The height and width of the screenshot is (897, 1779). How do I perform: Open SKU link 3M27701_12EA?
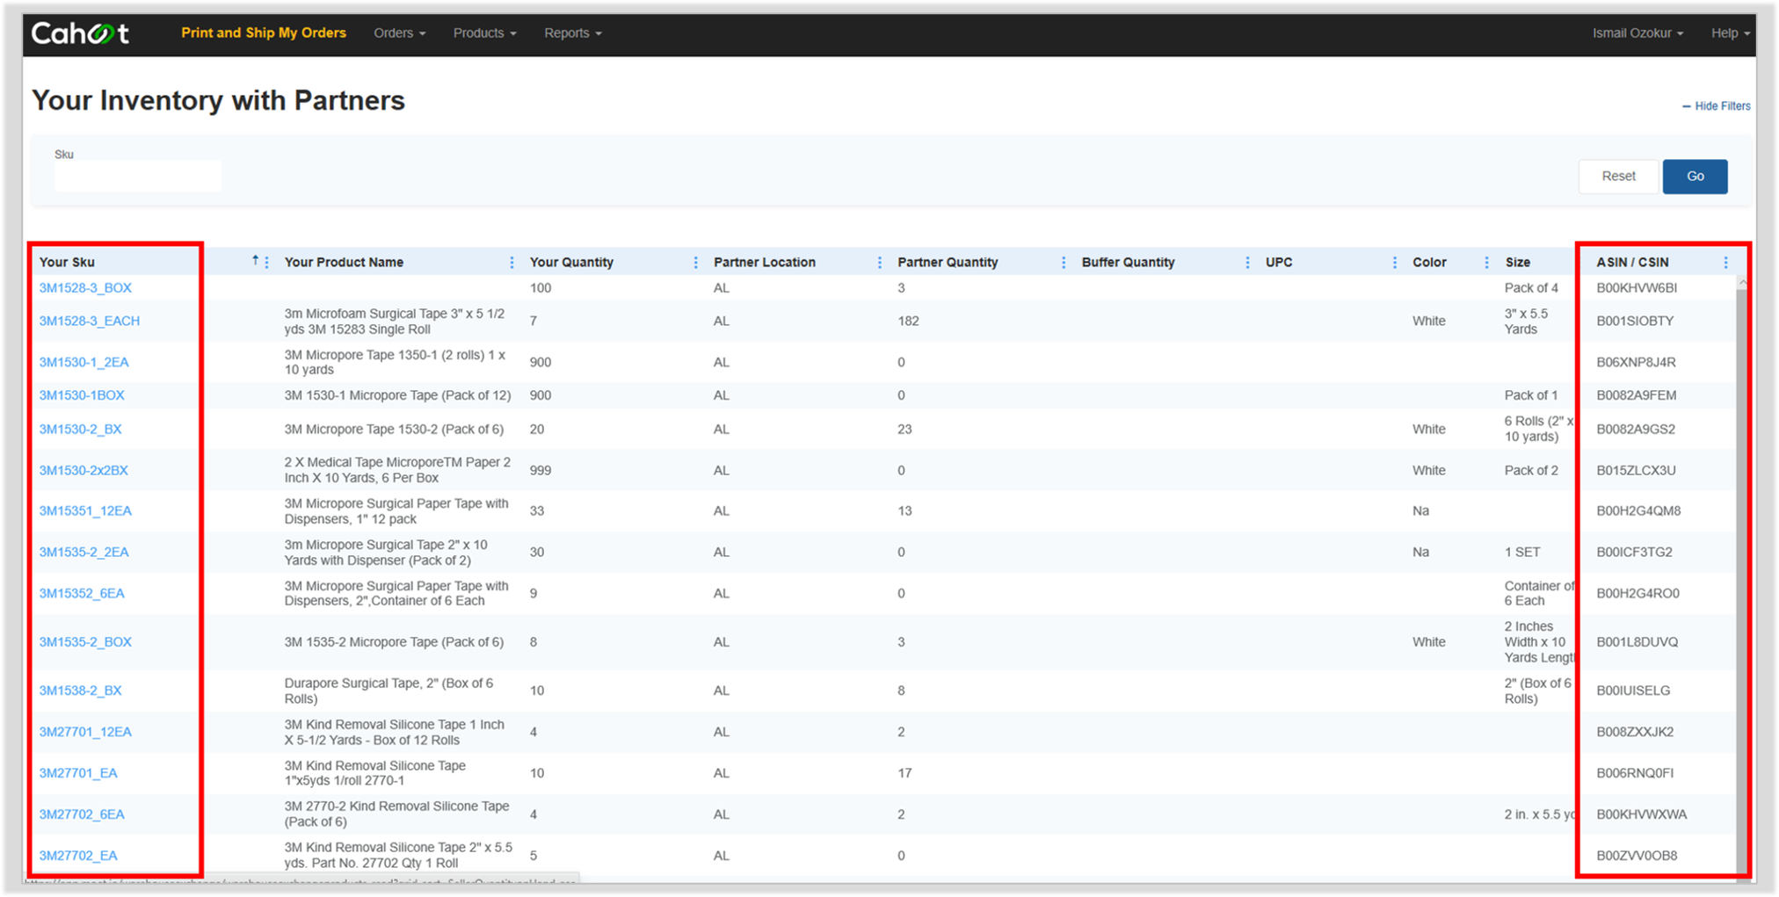pyautogui.click(x=85, y=732)
